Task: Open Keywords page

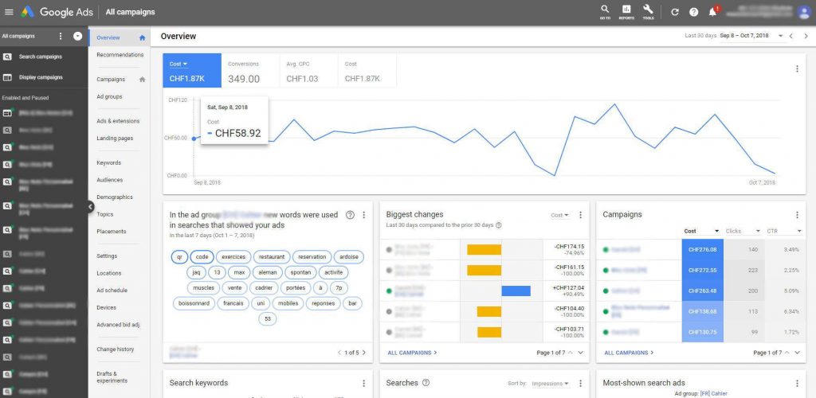Action: (x=108, y=162)
